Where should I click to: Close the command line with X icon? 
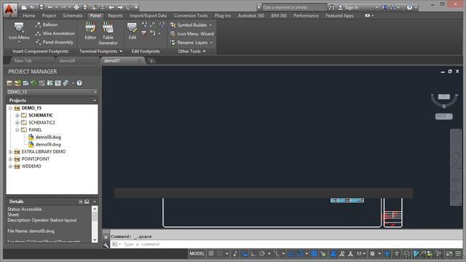click(106, 237)
